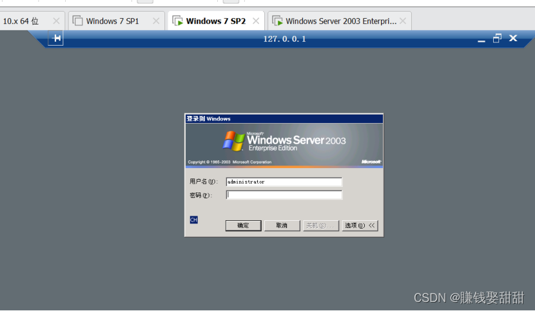Close the Windows 7 SP1 tab

(156, 21)
